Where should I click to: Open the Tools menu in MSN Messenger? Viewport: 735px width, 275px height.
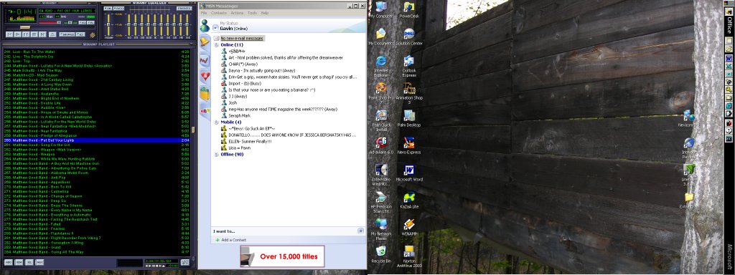click(252, 13)
